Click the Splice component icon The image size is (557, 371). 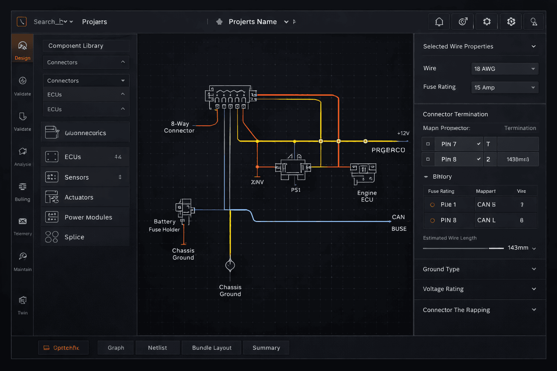(51, 237)
